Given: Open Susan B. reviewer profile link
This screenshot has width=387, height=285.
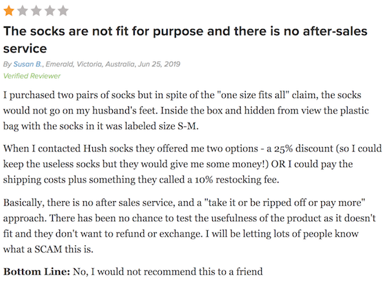Looking at the screenshot, I should (28, 64).
